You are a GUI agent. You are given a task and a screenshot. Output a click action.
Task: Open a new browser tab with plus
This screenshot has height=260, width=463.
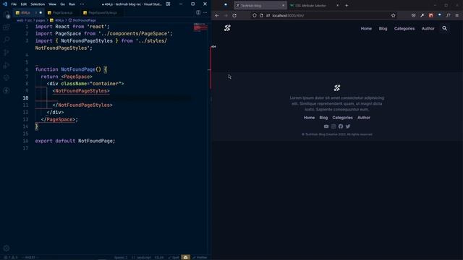click(x=347, y=5)
